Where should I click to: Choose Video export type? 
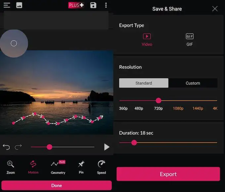point(147,40)
